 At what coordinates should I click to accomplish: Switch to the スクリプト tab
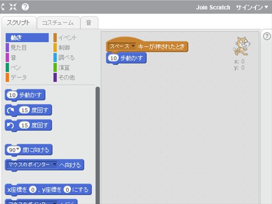[18, 23]
